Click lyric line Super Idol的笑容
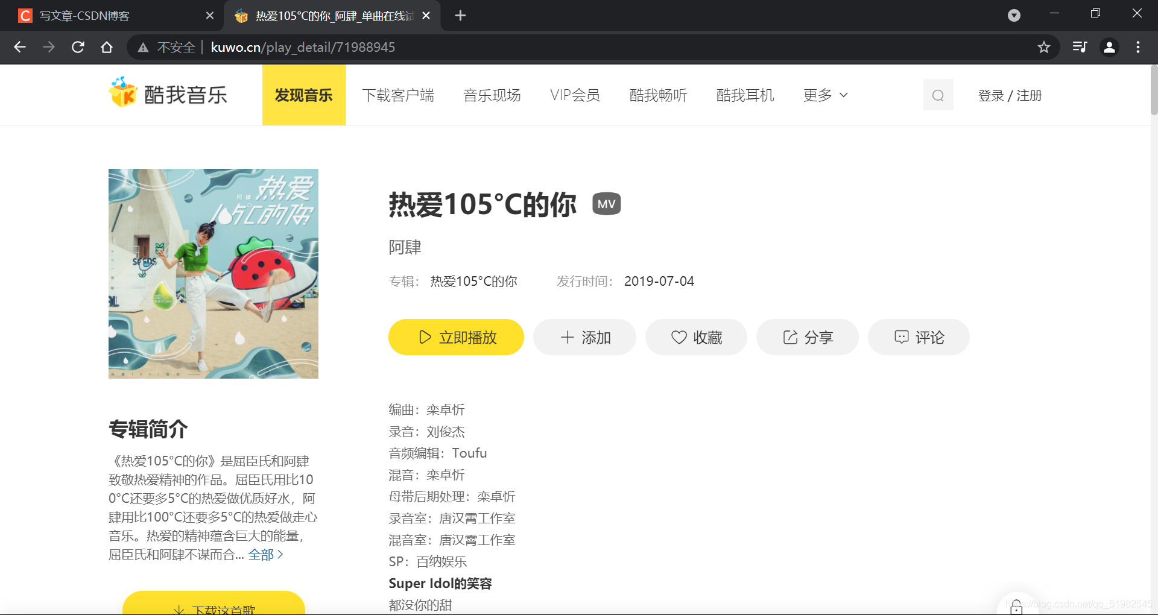The width and height of the screenshot is (1158, 615). coord(440,584)
